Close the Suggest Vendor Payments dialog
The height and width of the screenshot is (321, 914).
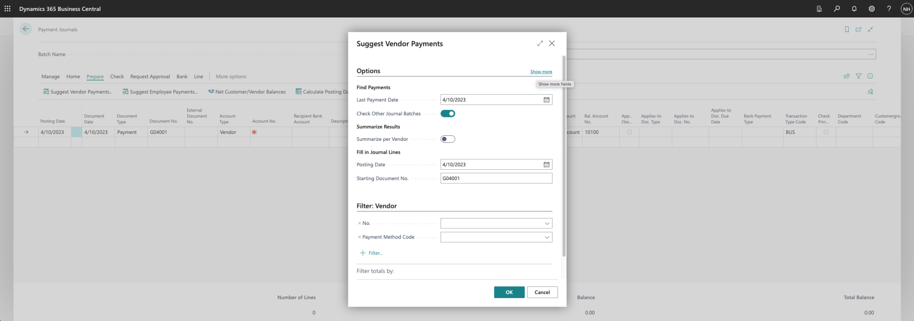coord(552,43)
